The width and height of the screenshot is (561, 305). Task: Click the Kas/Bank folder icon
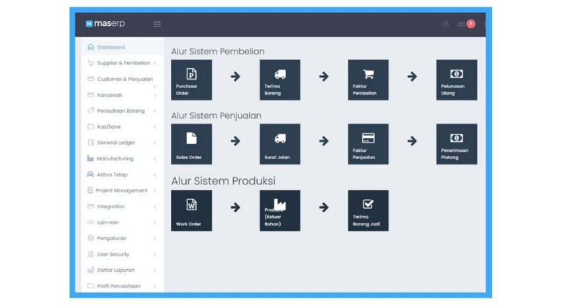tap(91, 127)
